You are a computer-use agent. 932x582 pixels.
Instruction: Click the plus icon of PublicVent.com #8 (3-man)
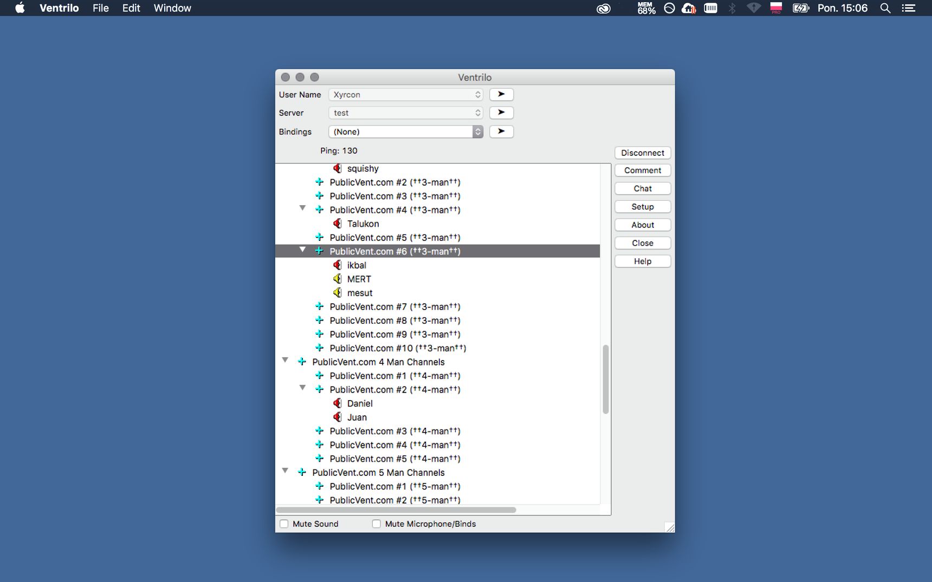coord(319,320)
